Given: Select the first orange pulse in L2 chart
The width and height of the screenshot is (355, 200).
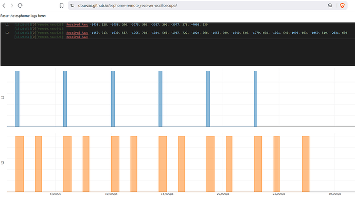Looking at the screenshot, I should (x=20, y=164).
